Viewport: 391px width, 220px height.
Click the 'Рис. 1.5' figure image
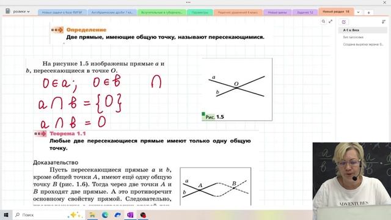coord(237,90)
